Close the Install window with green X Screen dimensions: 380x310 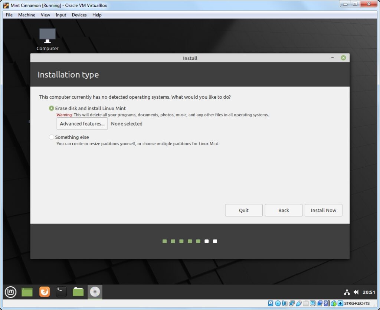coord(343,58)
